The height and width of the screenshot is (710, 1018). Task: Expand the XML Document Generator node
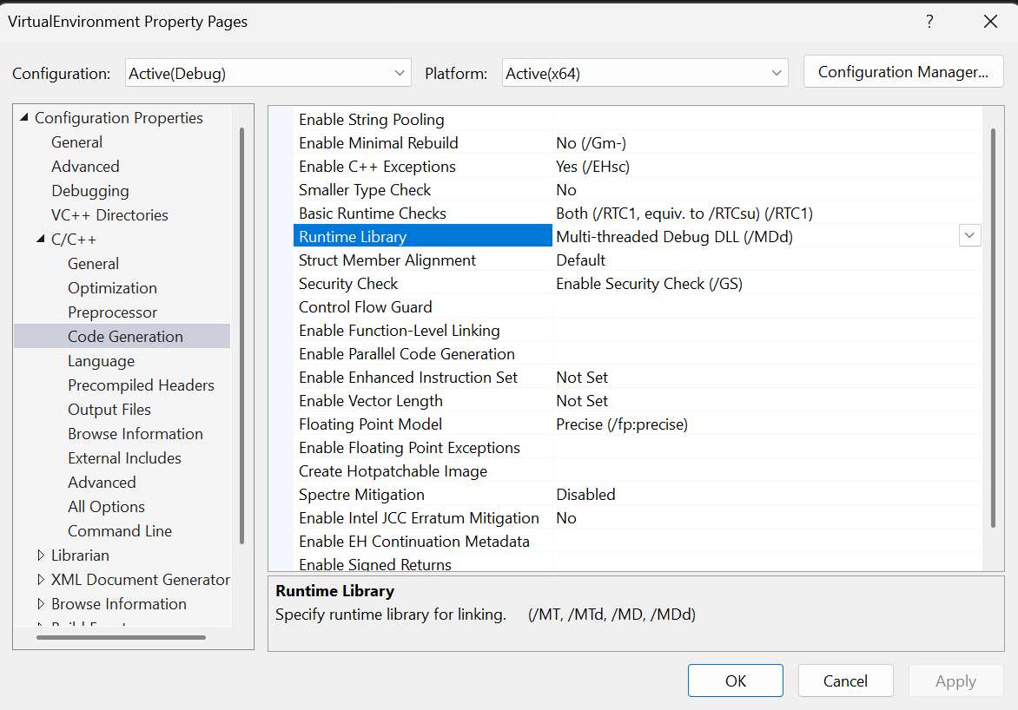pos(41,579)
